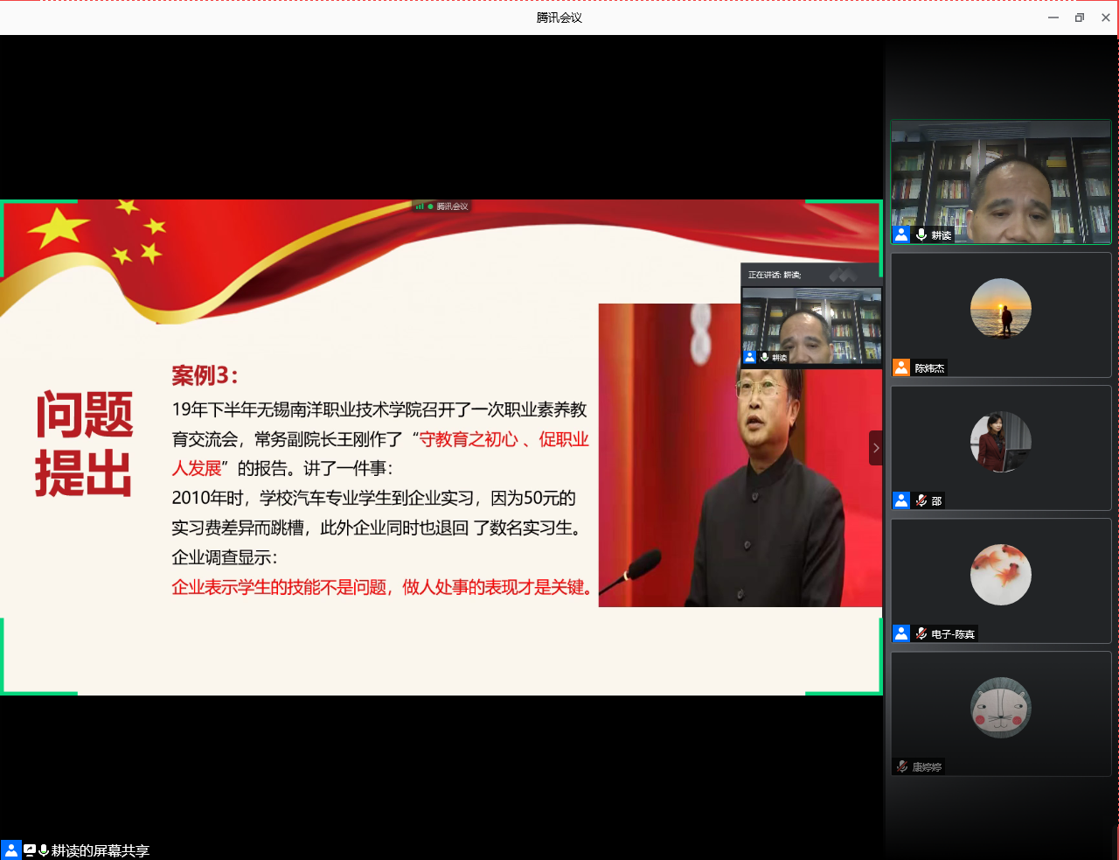Click the blue user icon beside 耕读 in sidebar
The height and width of the screenshot is (860, 1119).
click(x=901, y=234)
